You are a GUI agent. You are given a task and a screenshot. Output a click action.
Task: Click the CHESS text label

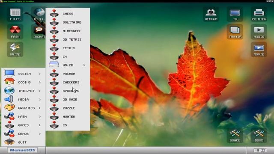[68, 14]
